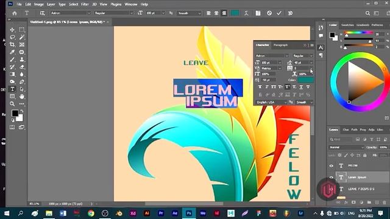This screenshot has width=390, height=219.
Task: Toggle All Caps in Character panel
Action: (274, 87)
